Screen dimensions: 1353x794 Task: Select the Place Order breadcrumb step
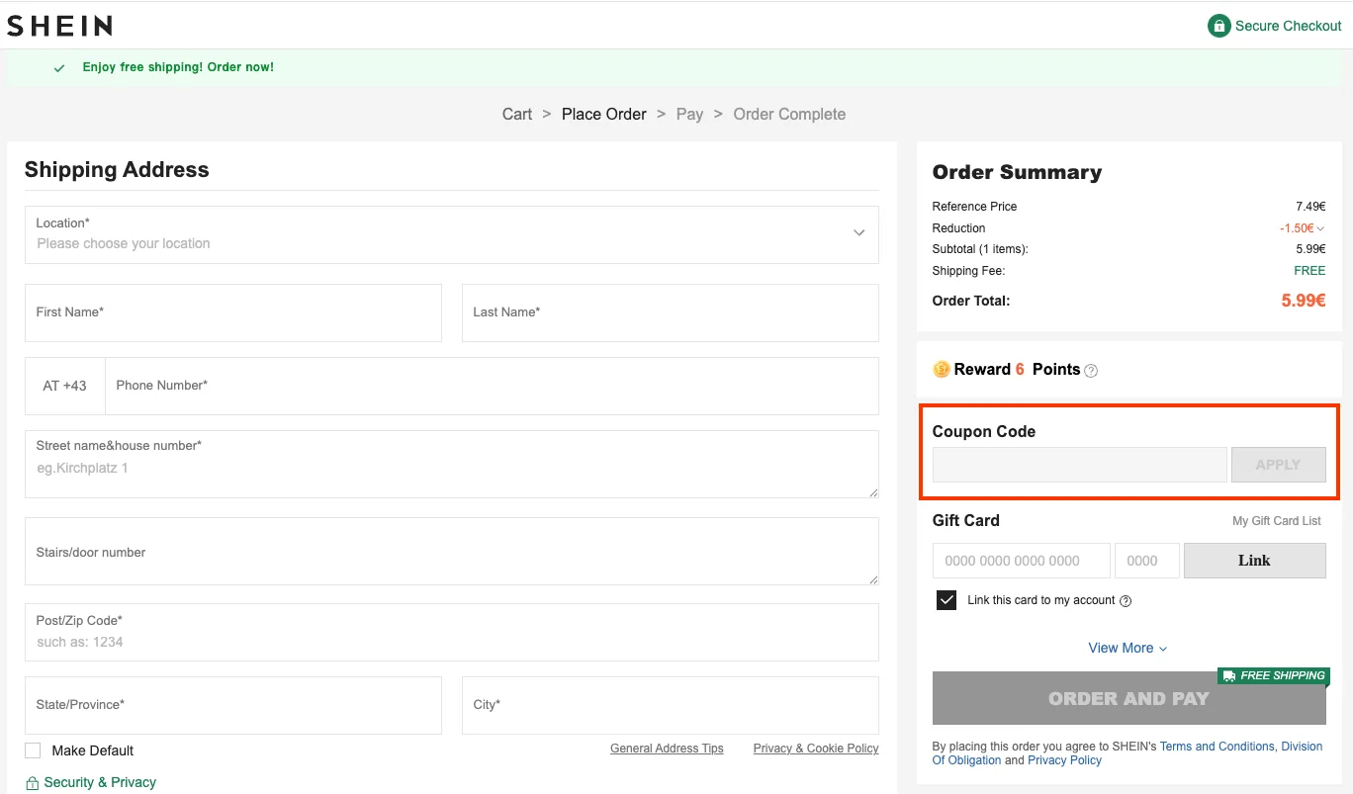603,114
